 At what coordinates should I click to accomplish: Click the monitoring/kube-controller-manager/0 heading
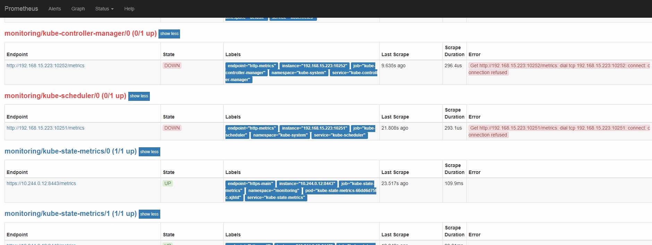point(80,33)
